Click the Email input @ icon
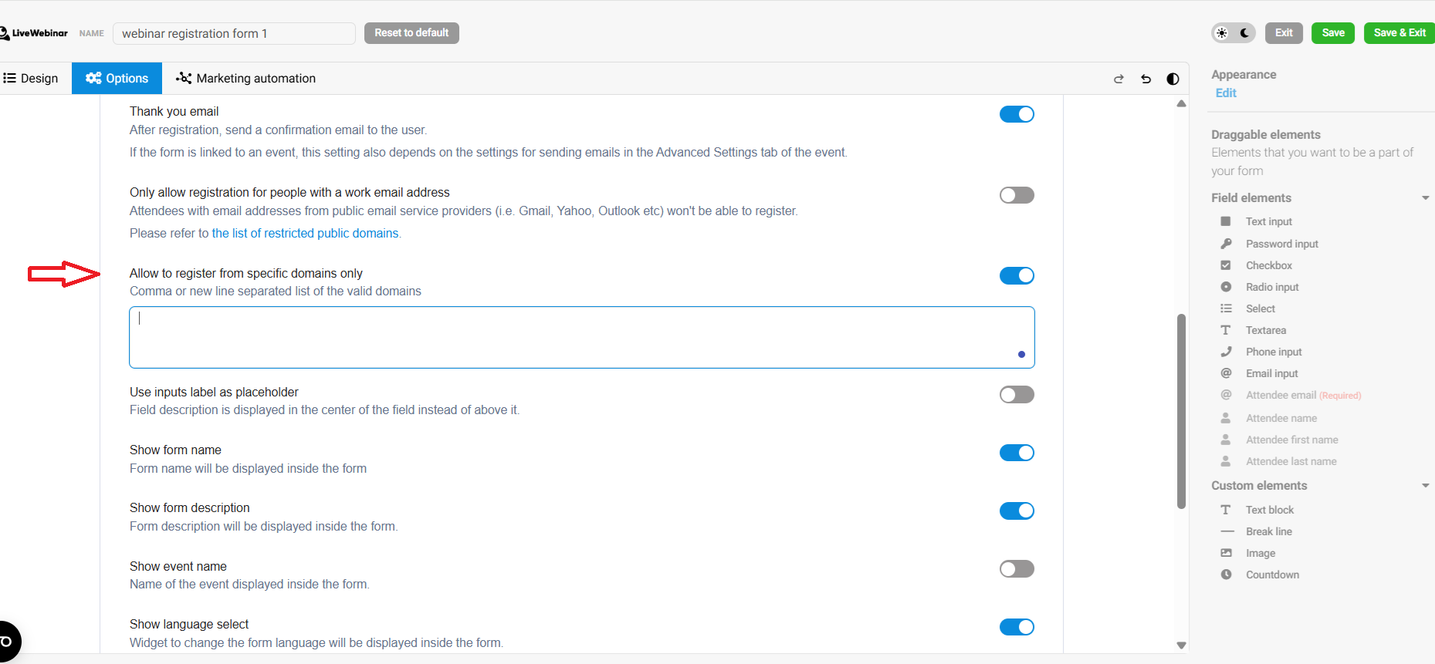The image size is (1435, 664). pyautogui.click(x=1226, y=373)
